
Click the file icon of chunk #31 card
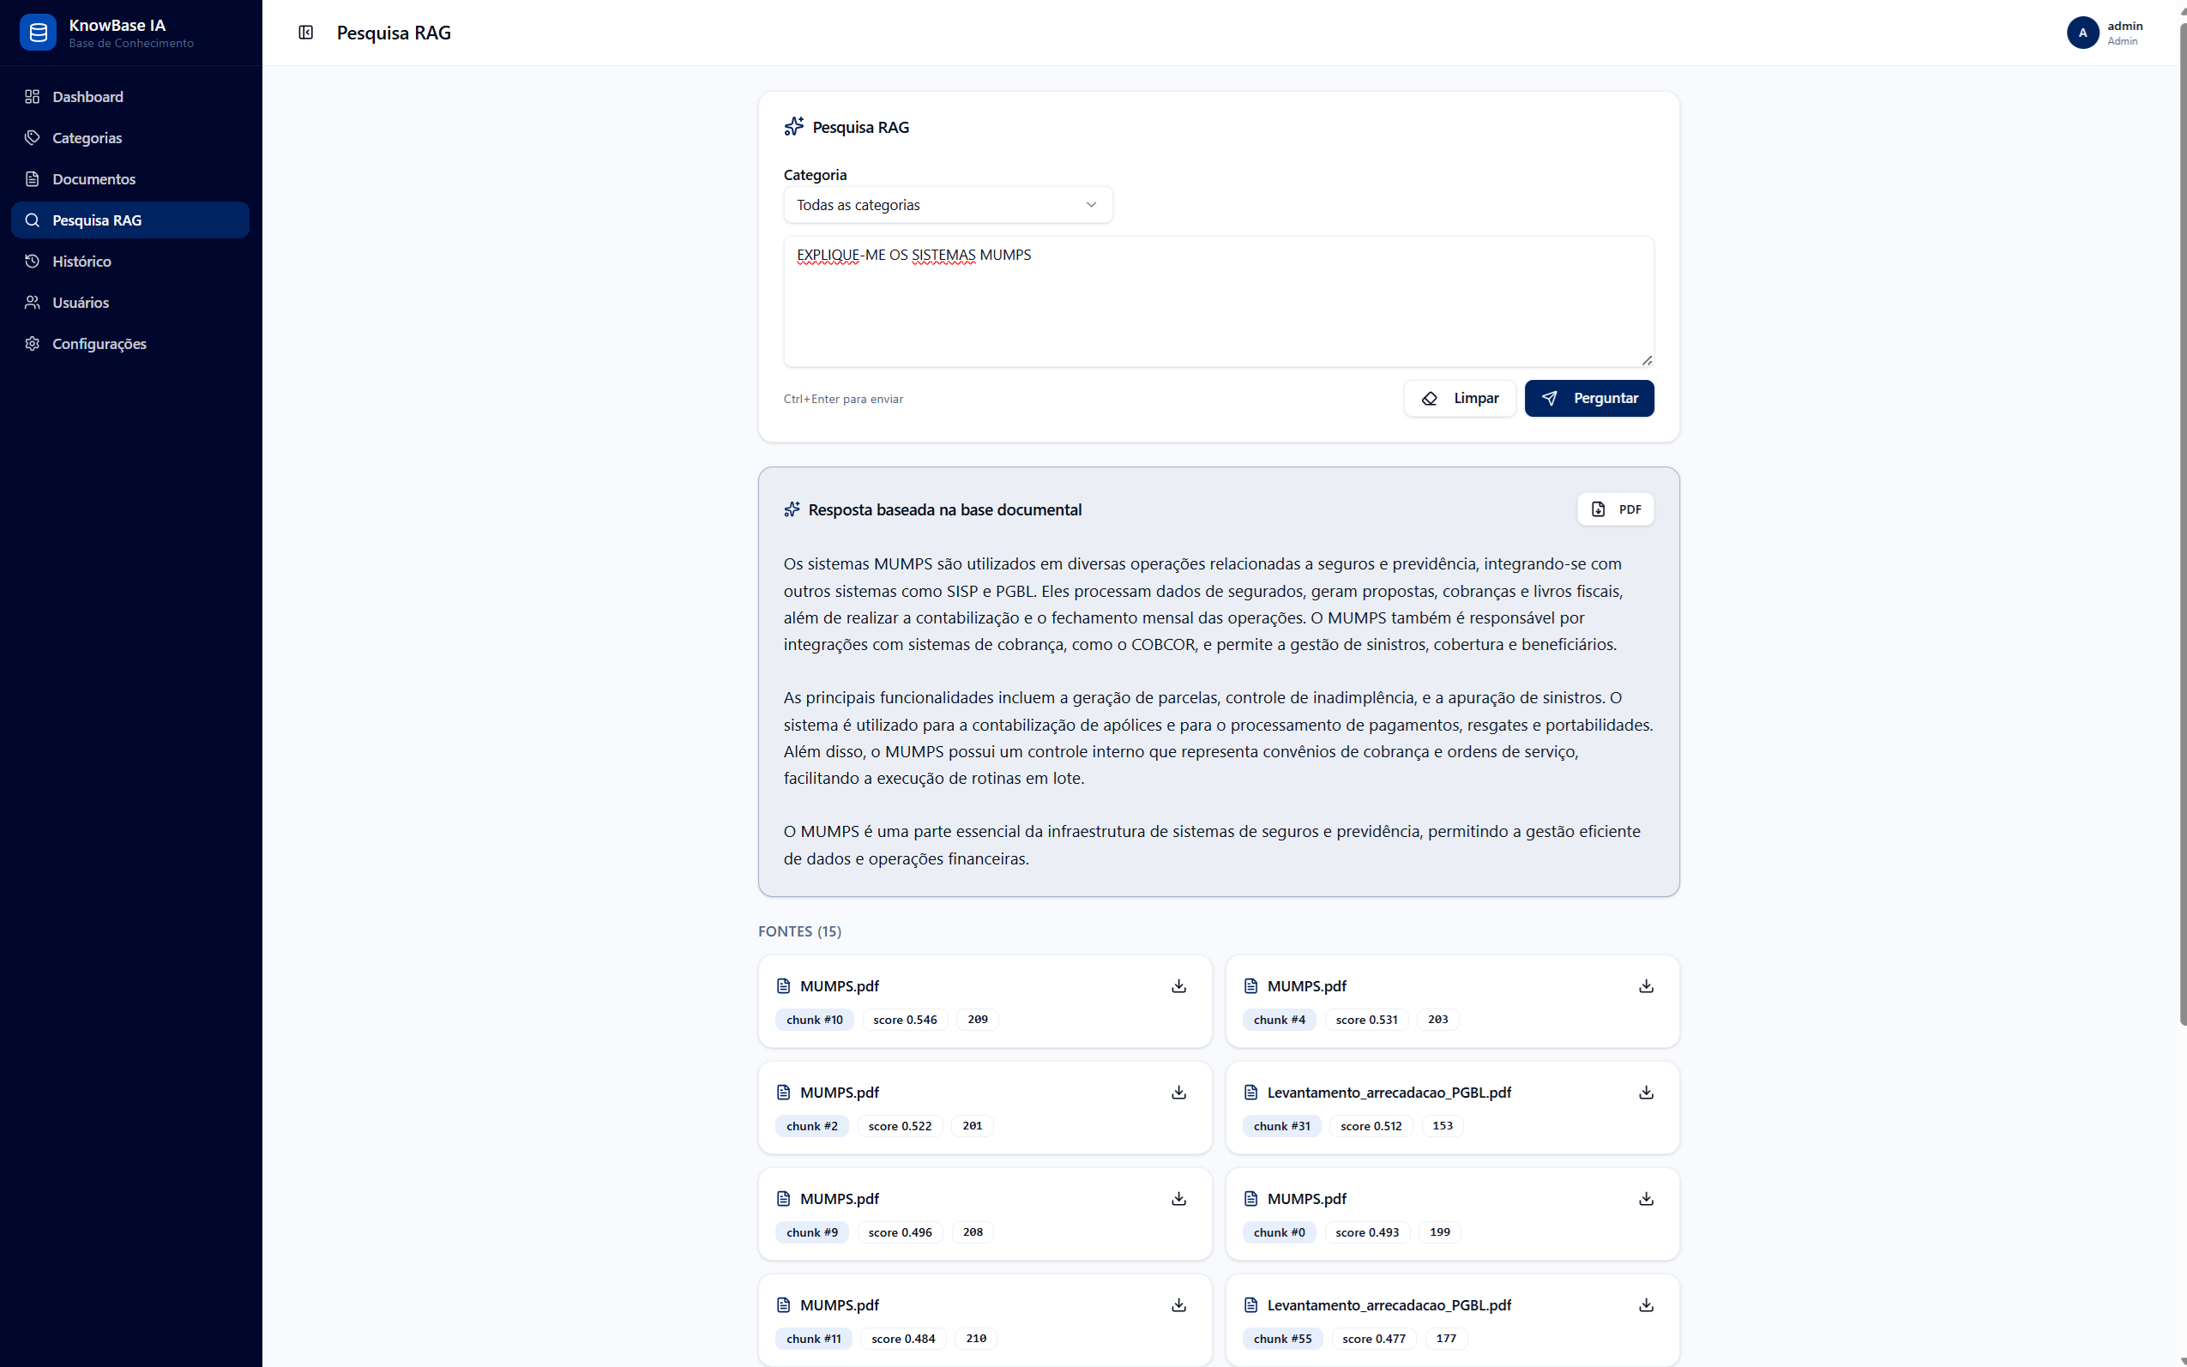click(1251, 1093)
